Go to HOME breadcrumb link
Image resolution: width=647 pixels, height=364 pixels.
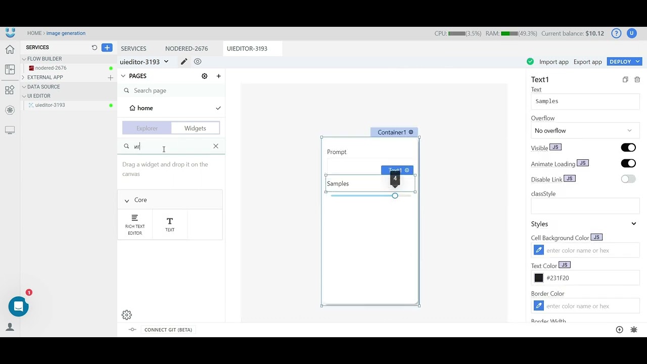(34, 33)
